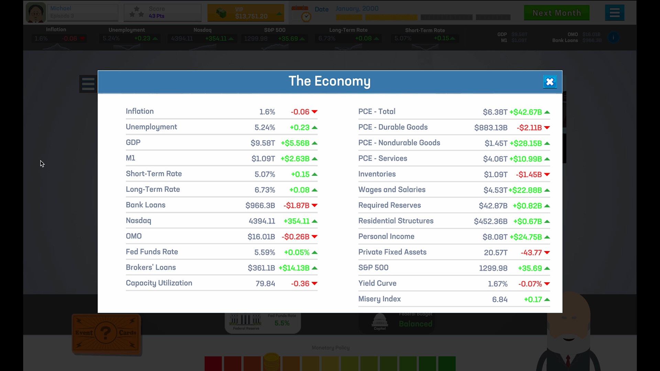Click the Federal Budget Balanced label
Image resolution: width=660 pixels, height=371 pixels.
[x=415, y=323]
